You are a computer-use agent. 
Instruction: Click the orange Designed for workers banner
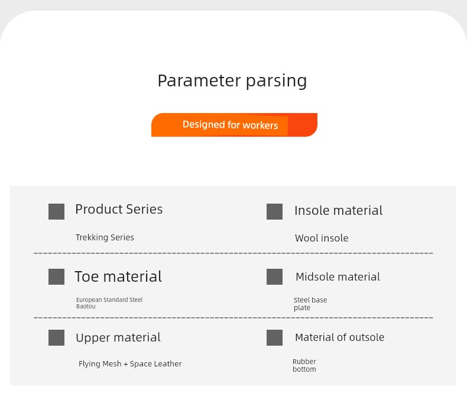coord(234,125)
